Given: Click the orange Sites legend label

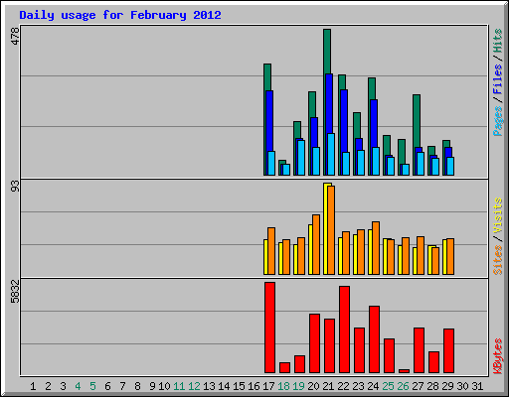Looking at the screenshot, I should pos(498,260).
